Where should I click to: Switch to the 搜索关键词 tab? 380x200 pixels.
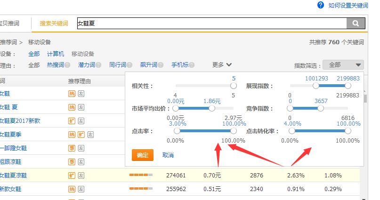tap(54, 24)
